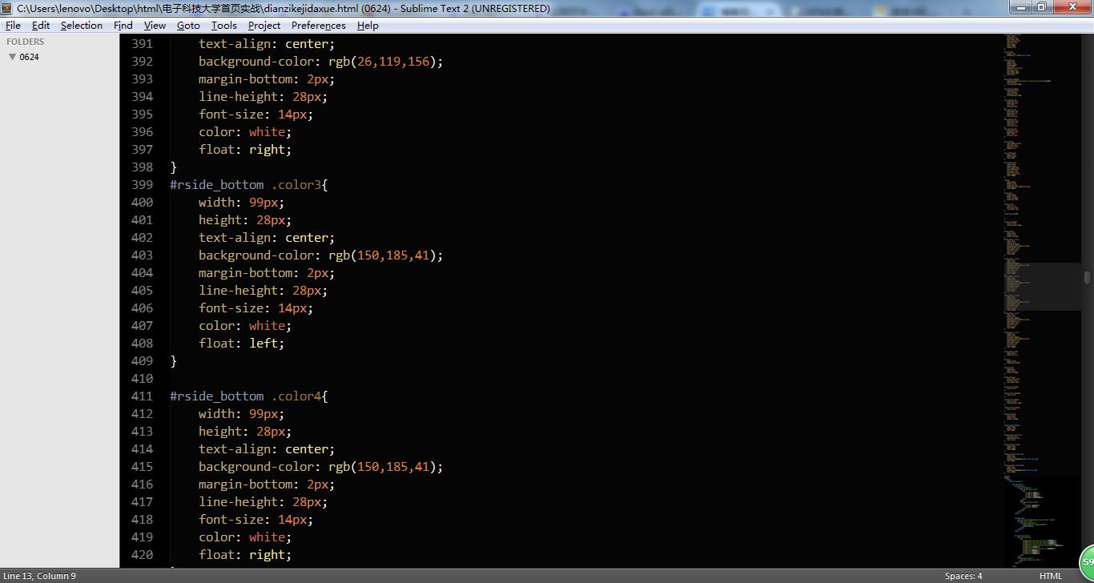Open the View menu
The image size is (1094, 583).
coord(155,26)
